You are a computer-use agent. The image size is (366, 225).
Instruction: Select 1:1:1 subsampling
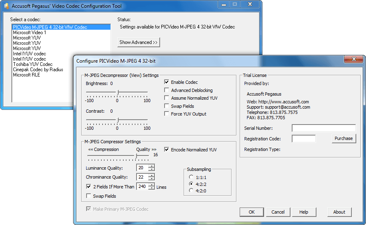click(x=191, y=177)
